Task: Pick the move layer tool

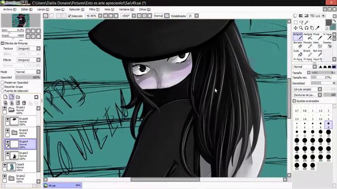Action: tap(295, 28)
